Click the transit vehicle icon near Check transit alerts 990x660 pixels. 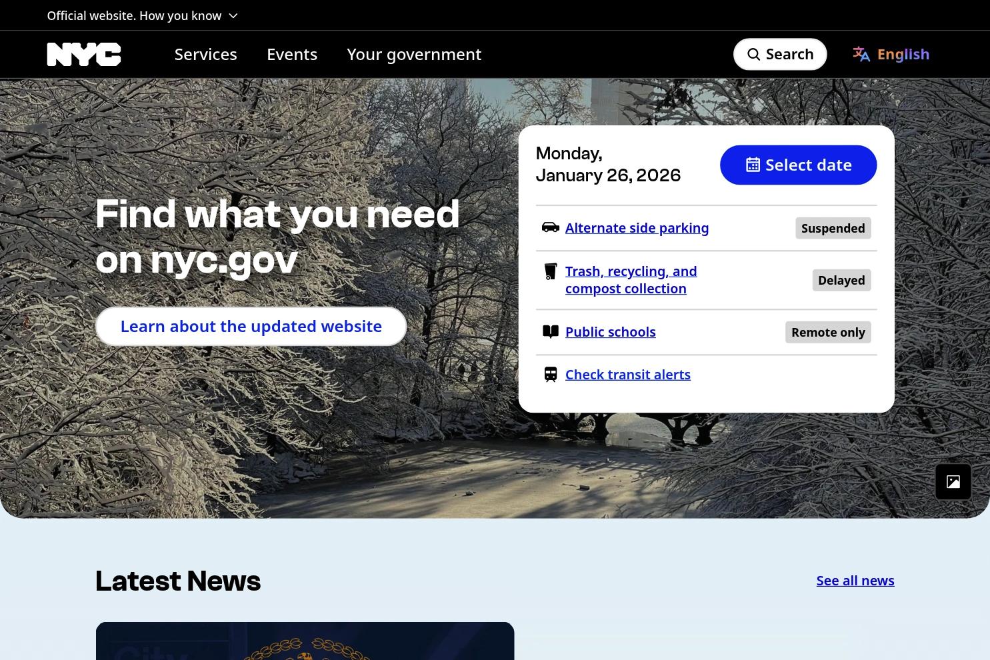[550, 374]
